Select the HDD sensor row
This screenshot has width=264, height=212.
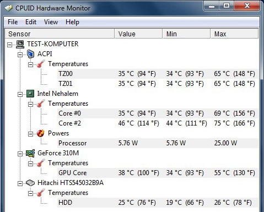158,203
